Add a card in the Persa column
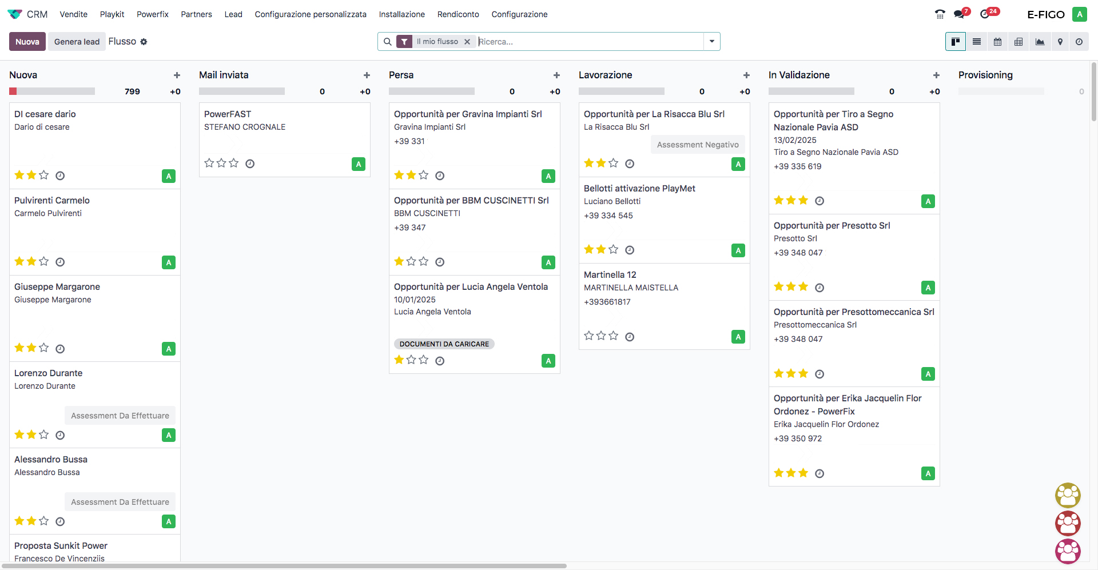The width and height of the screenshot is (1098, 570). pos(556,75)
